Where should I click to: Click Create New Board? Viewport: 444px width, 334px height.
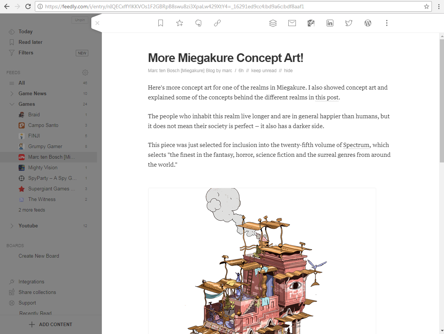(39, 256)
